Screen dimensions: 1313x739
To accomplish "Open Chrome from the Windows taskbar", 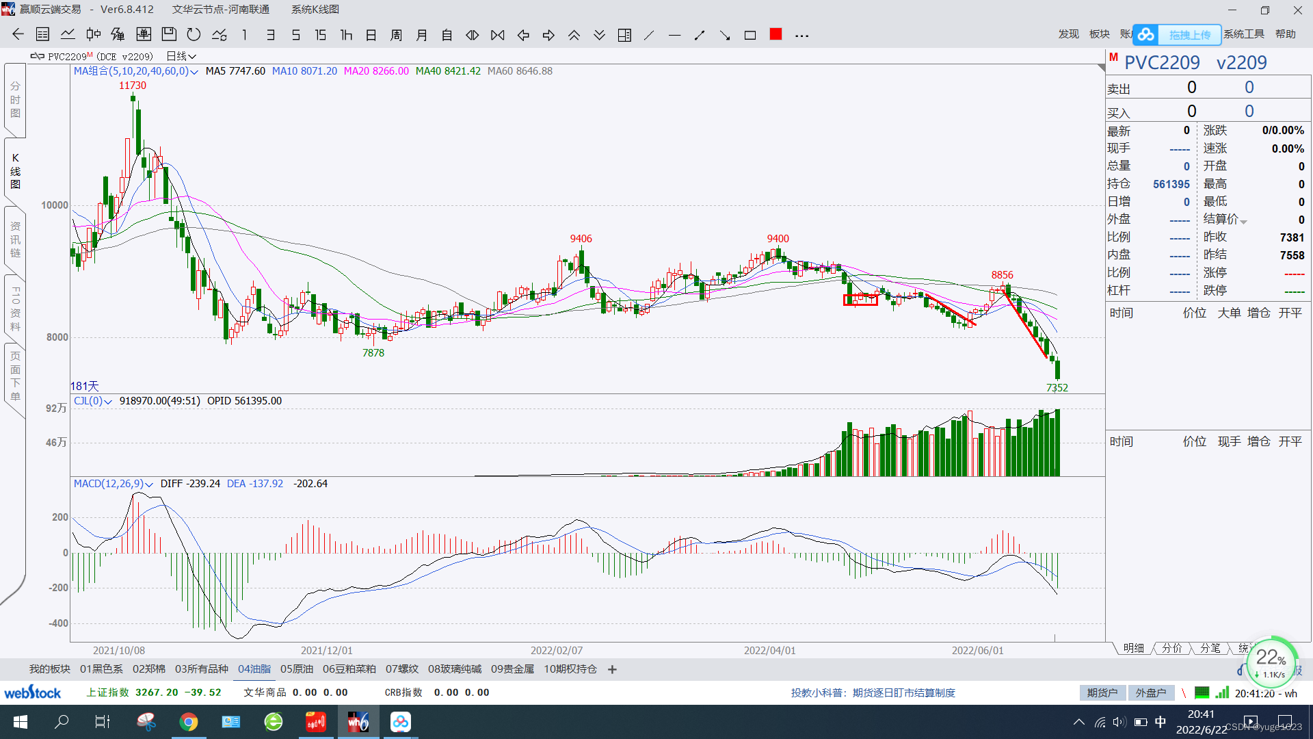I will tap(189, 722).
